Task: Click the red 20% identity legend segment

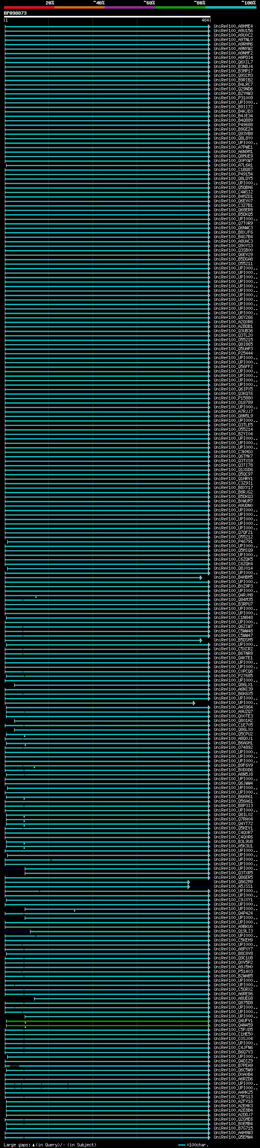Action: click(29, 7)
